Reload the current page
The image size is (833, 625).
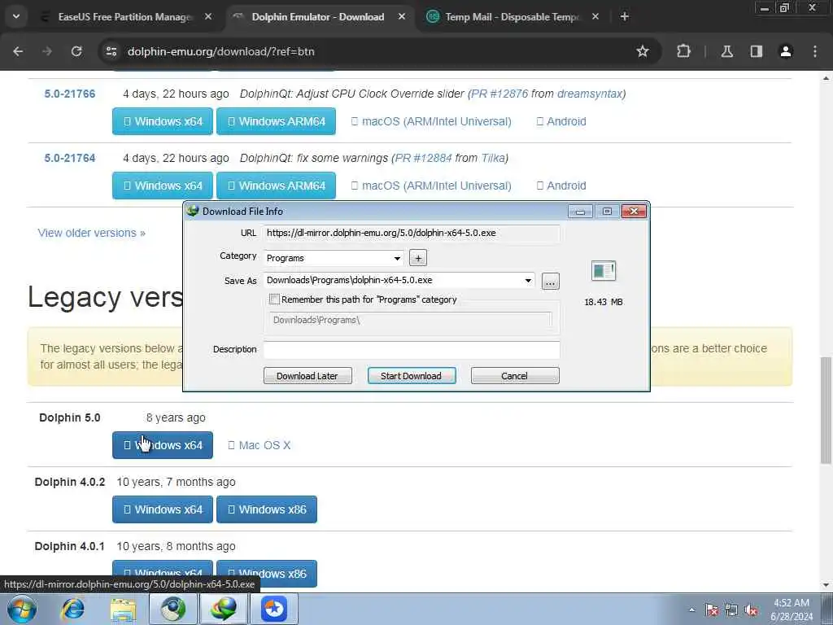(x=76, y=51)
